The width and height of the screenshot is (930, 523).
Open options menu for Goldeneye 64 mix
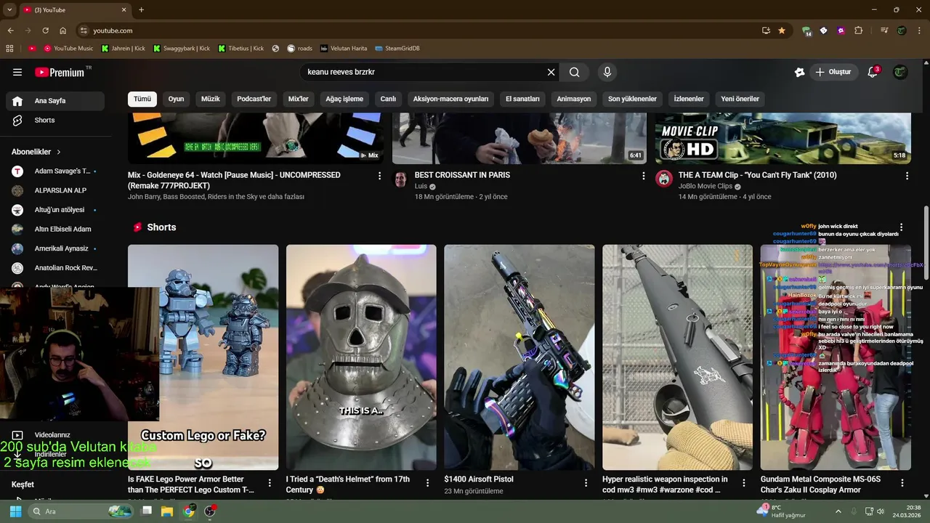[379, 176]
